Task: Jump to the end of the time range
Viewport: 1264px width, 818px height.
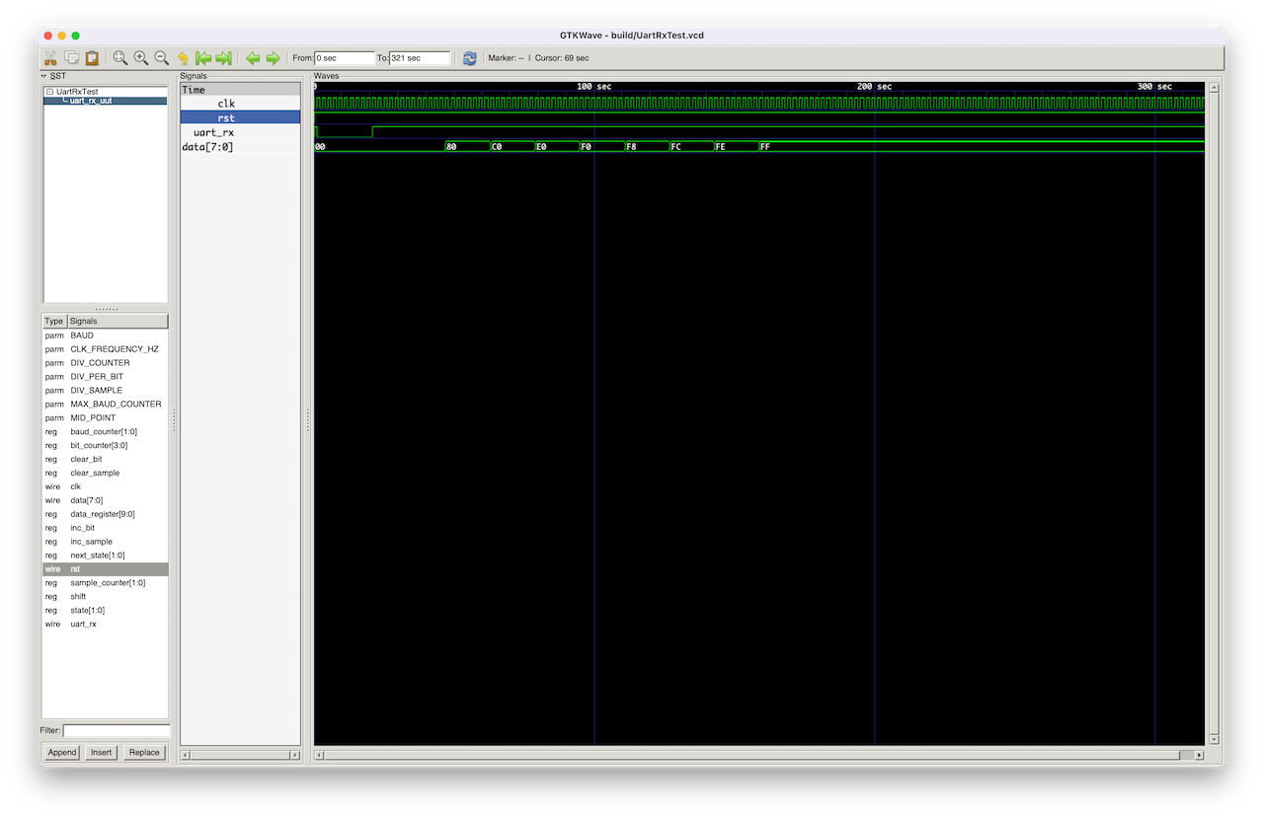Action: coord(224,58)
